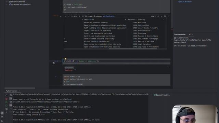Screen dimensions: 219x123
Task: Toggle scroll to end in console
Action: pyautogui.click(x=11, y=98)
